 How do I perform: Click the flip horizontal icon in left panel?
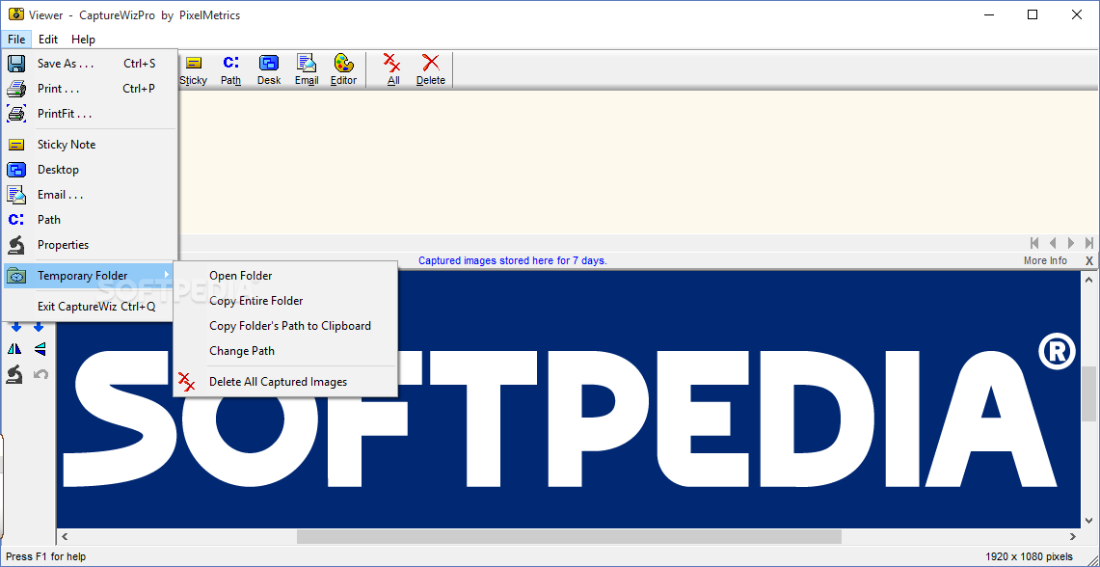pos(16,349)
